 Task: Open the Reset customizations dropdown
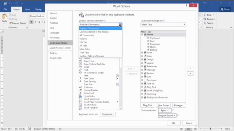pos(165,110)
